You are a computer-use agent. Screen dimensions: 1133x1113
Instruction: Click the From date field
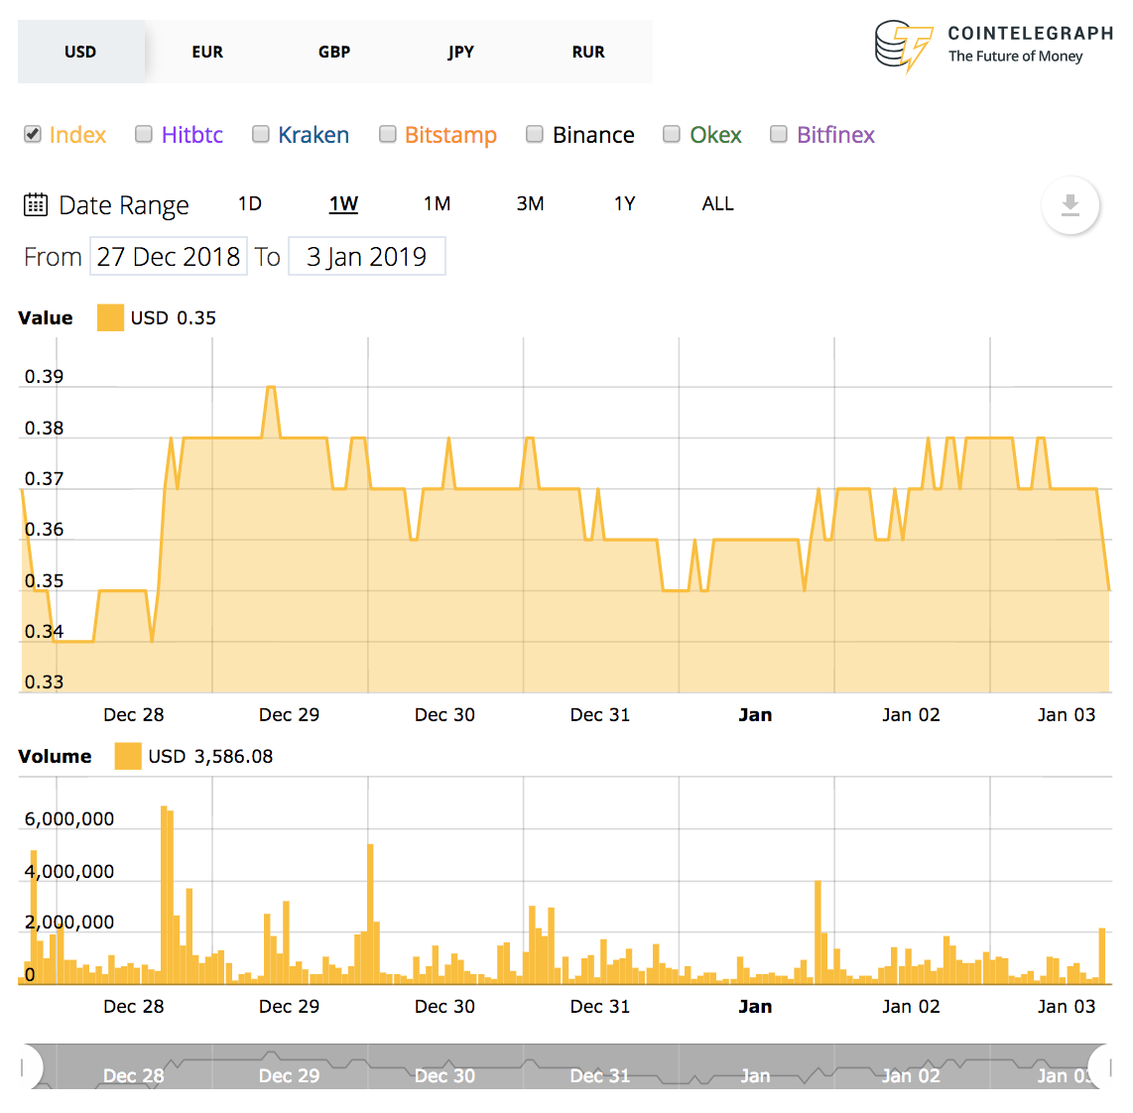tap(168, 256)
